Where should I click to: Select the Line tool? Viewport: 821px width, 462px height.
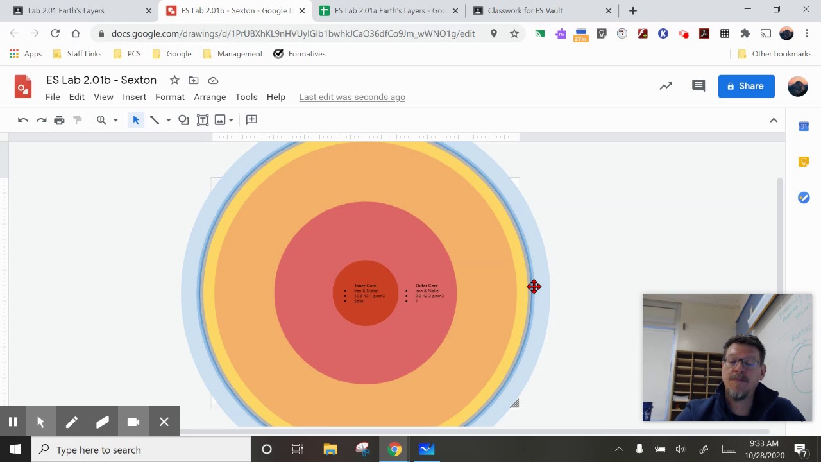coord(155,120)
